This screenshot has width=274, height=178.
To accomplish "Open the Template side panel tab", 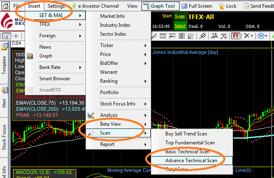I will (x=4, y=65).
